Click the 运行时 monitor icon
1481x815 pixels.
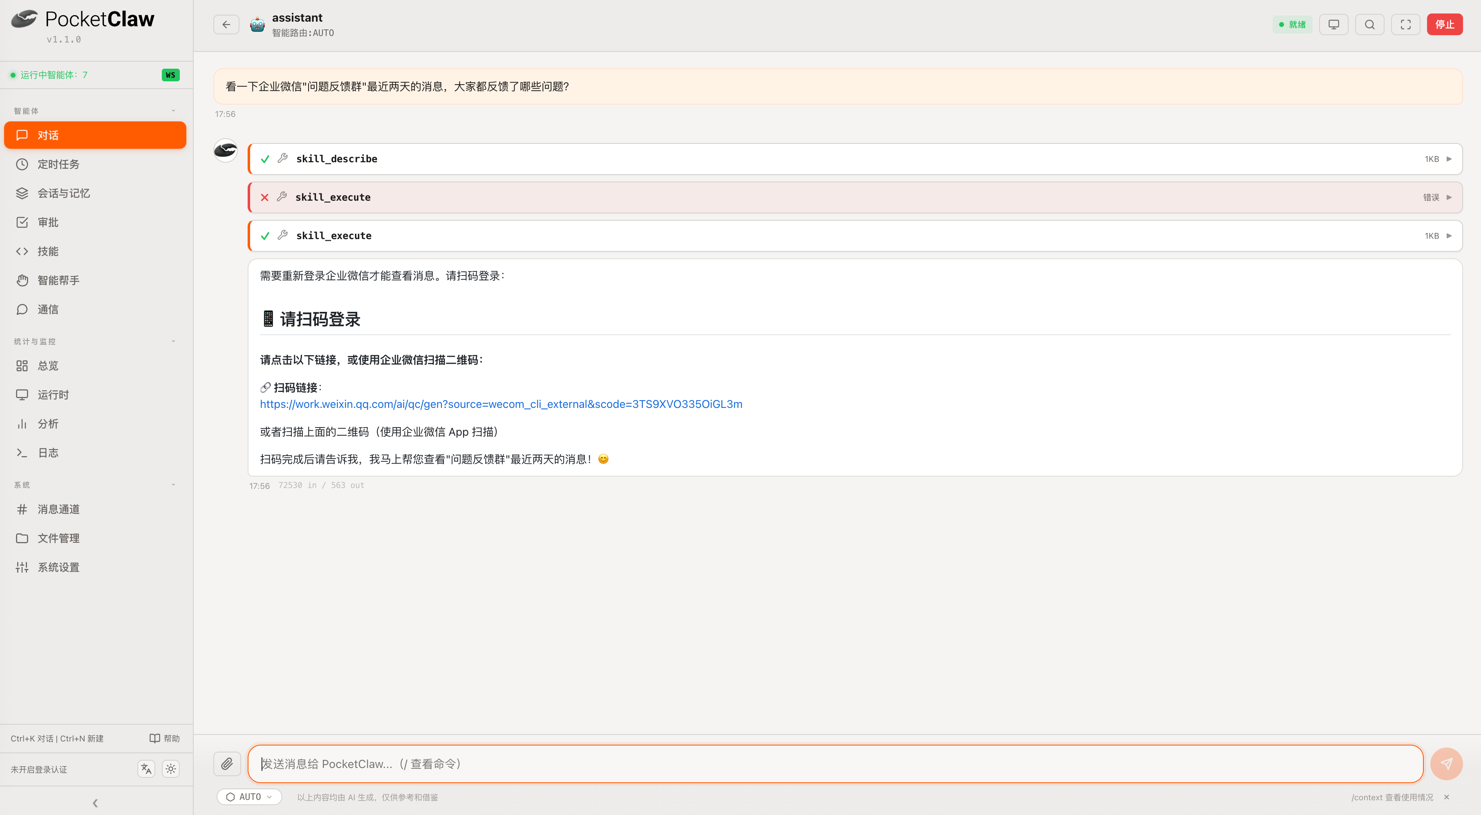click(x=22, y=394)
